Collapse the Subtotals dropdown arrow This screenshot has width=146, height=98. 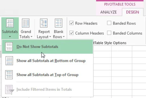coord(10,37)
